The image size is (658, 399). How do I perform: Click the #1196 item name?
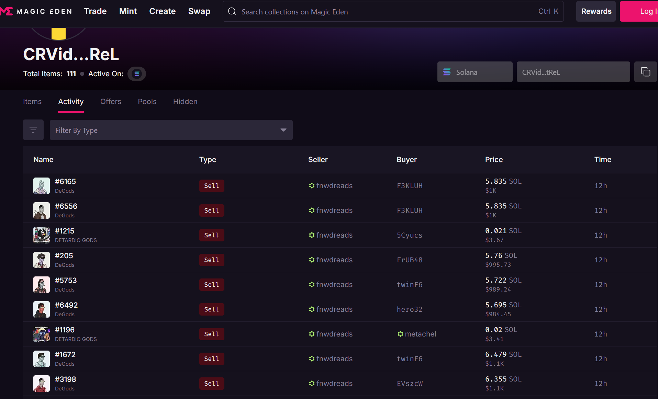pos(65,330)
